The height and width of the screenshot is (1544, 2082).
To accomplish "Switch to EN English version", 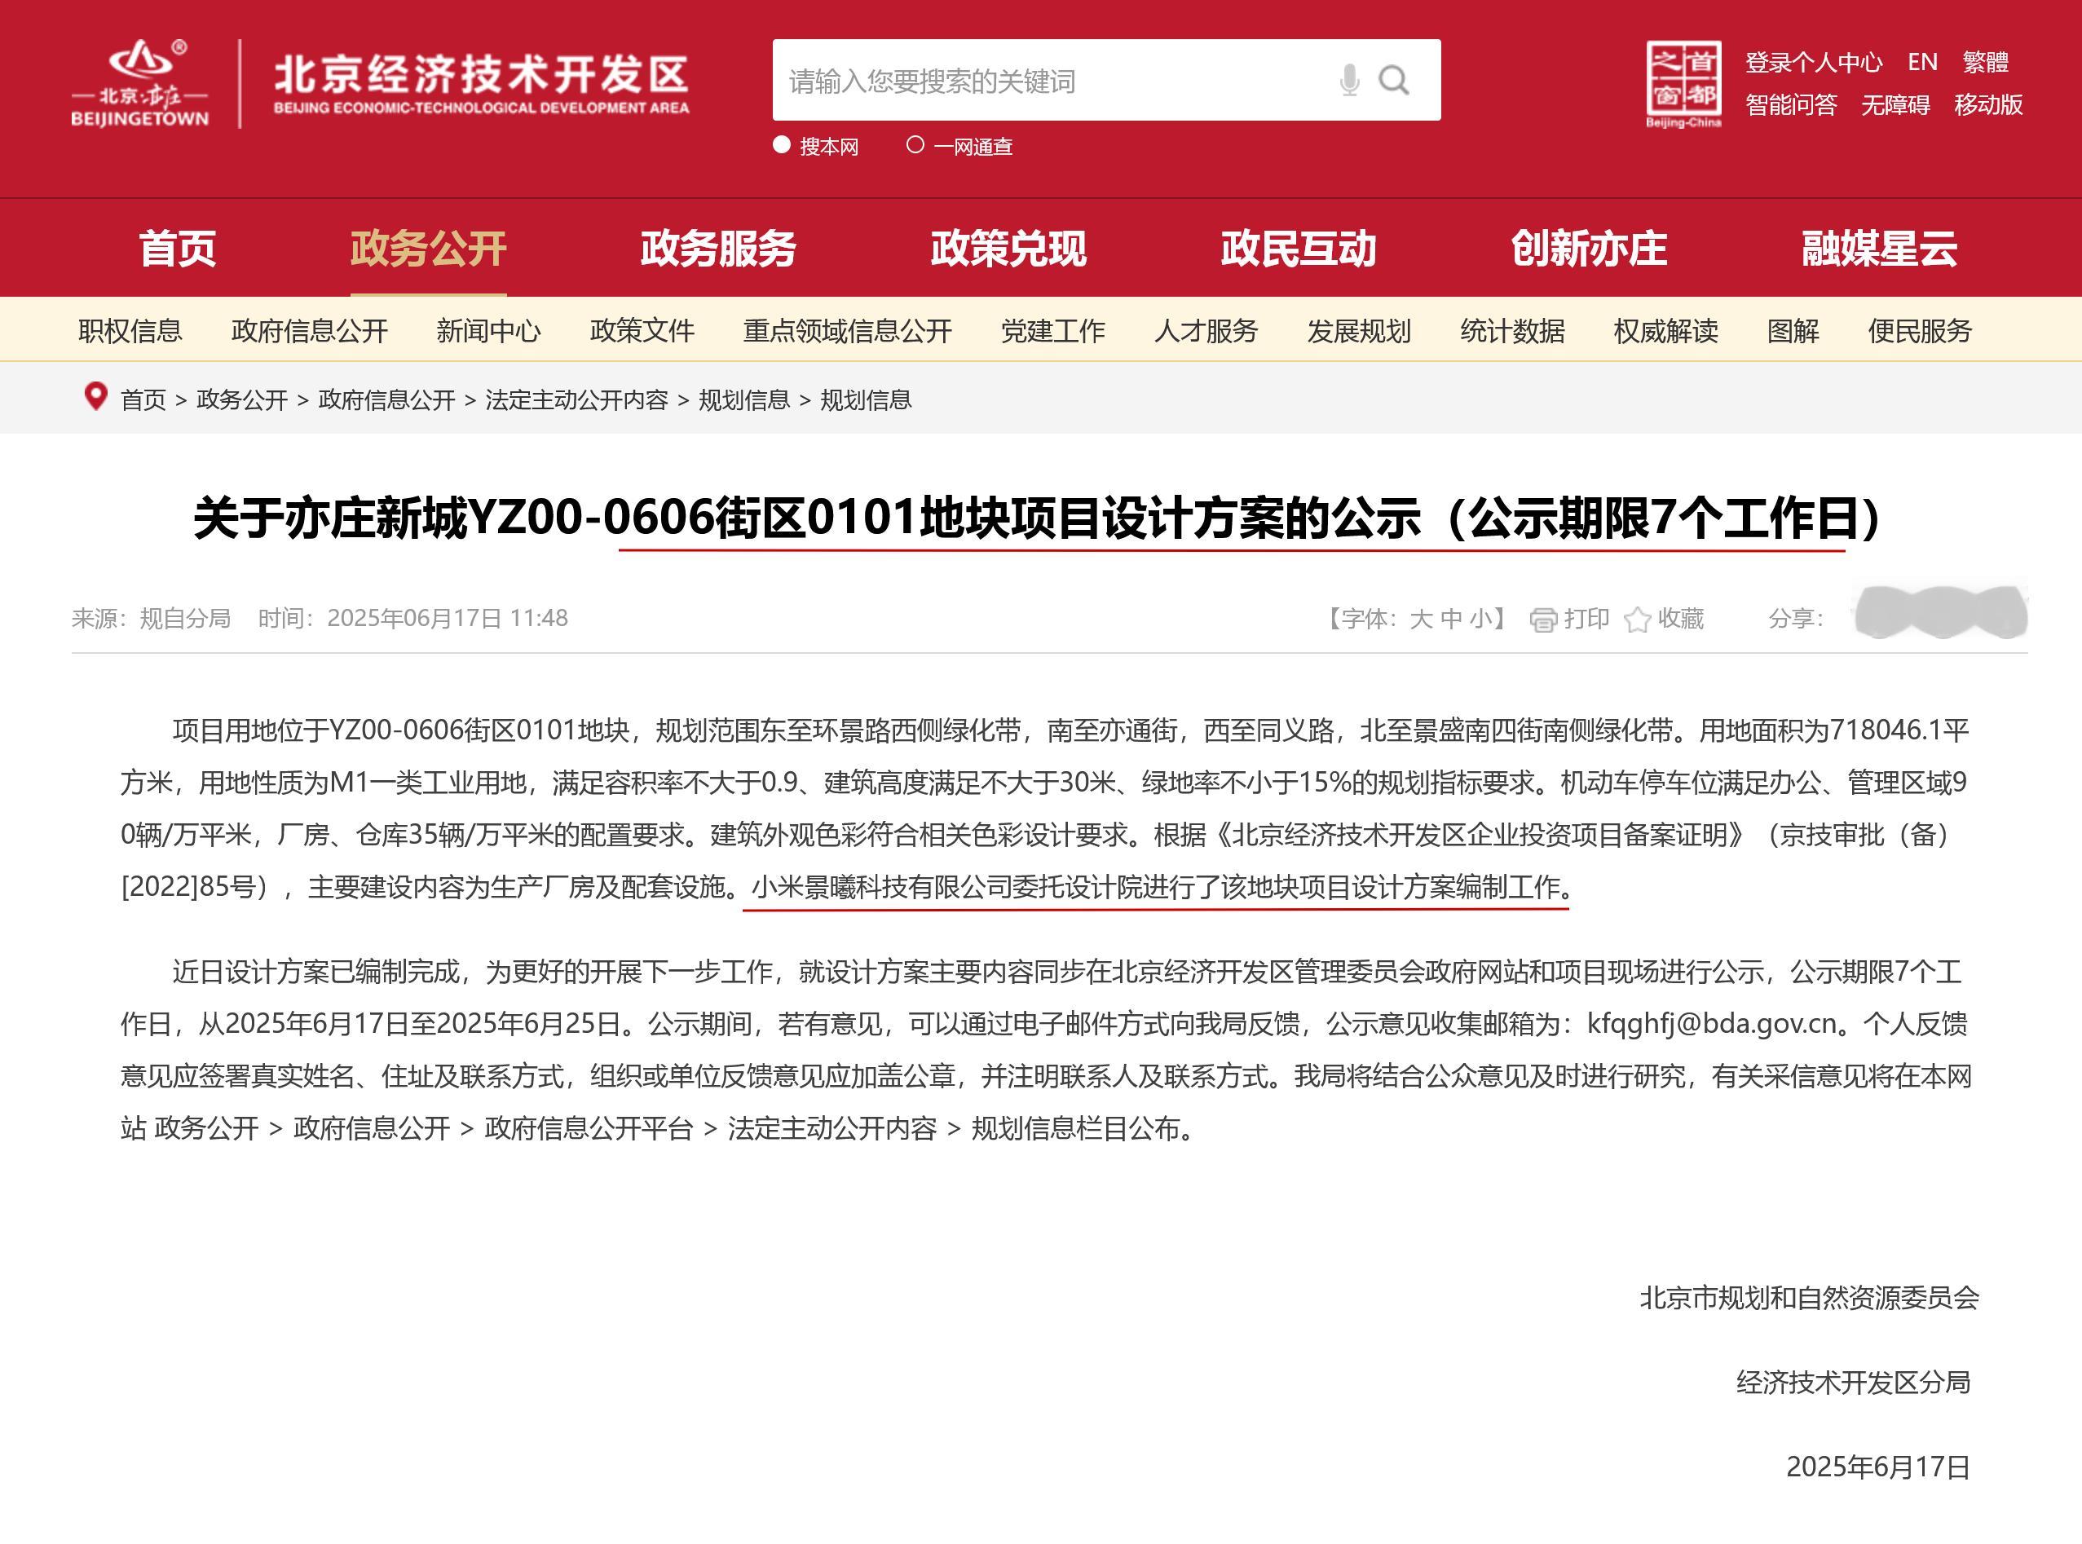I will (1922, 63).
